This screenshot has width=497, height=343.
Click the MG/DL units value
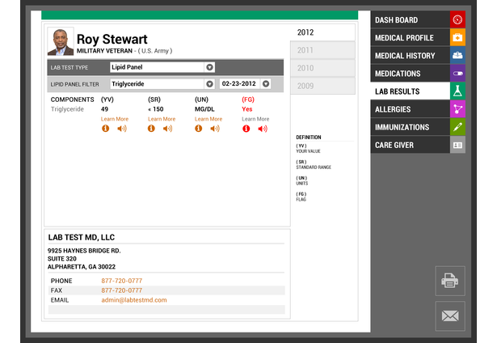point(204,109)
